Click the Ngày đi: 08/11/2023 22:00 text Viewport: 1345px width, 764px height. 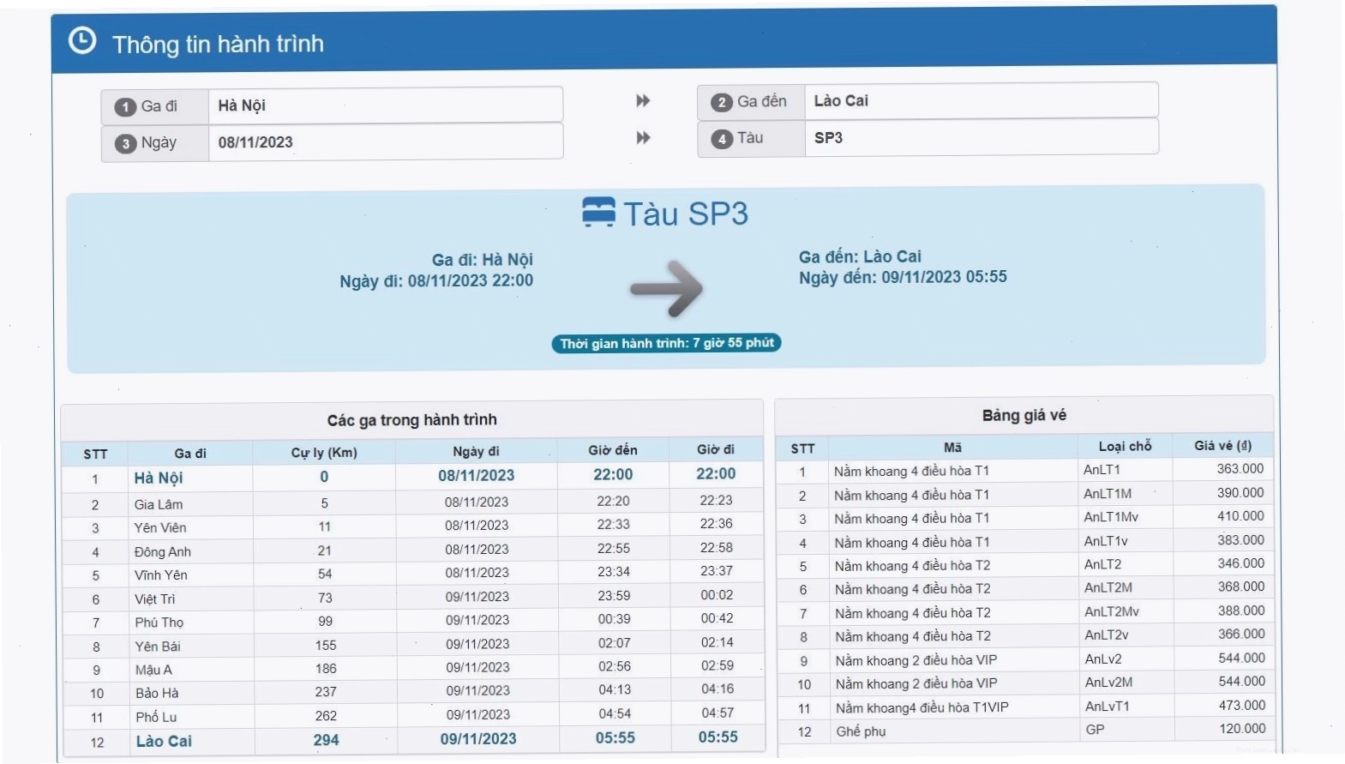click(x=436, y=280)
